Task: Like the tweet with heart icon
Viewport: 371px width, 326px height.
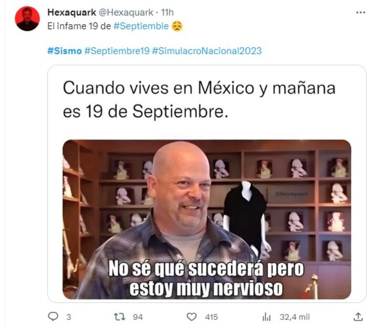Action: tap(192, 317)
